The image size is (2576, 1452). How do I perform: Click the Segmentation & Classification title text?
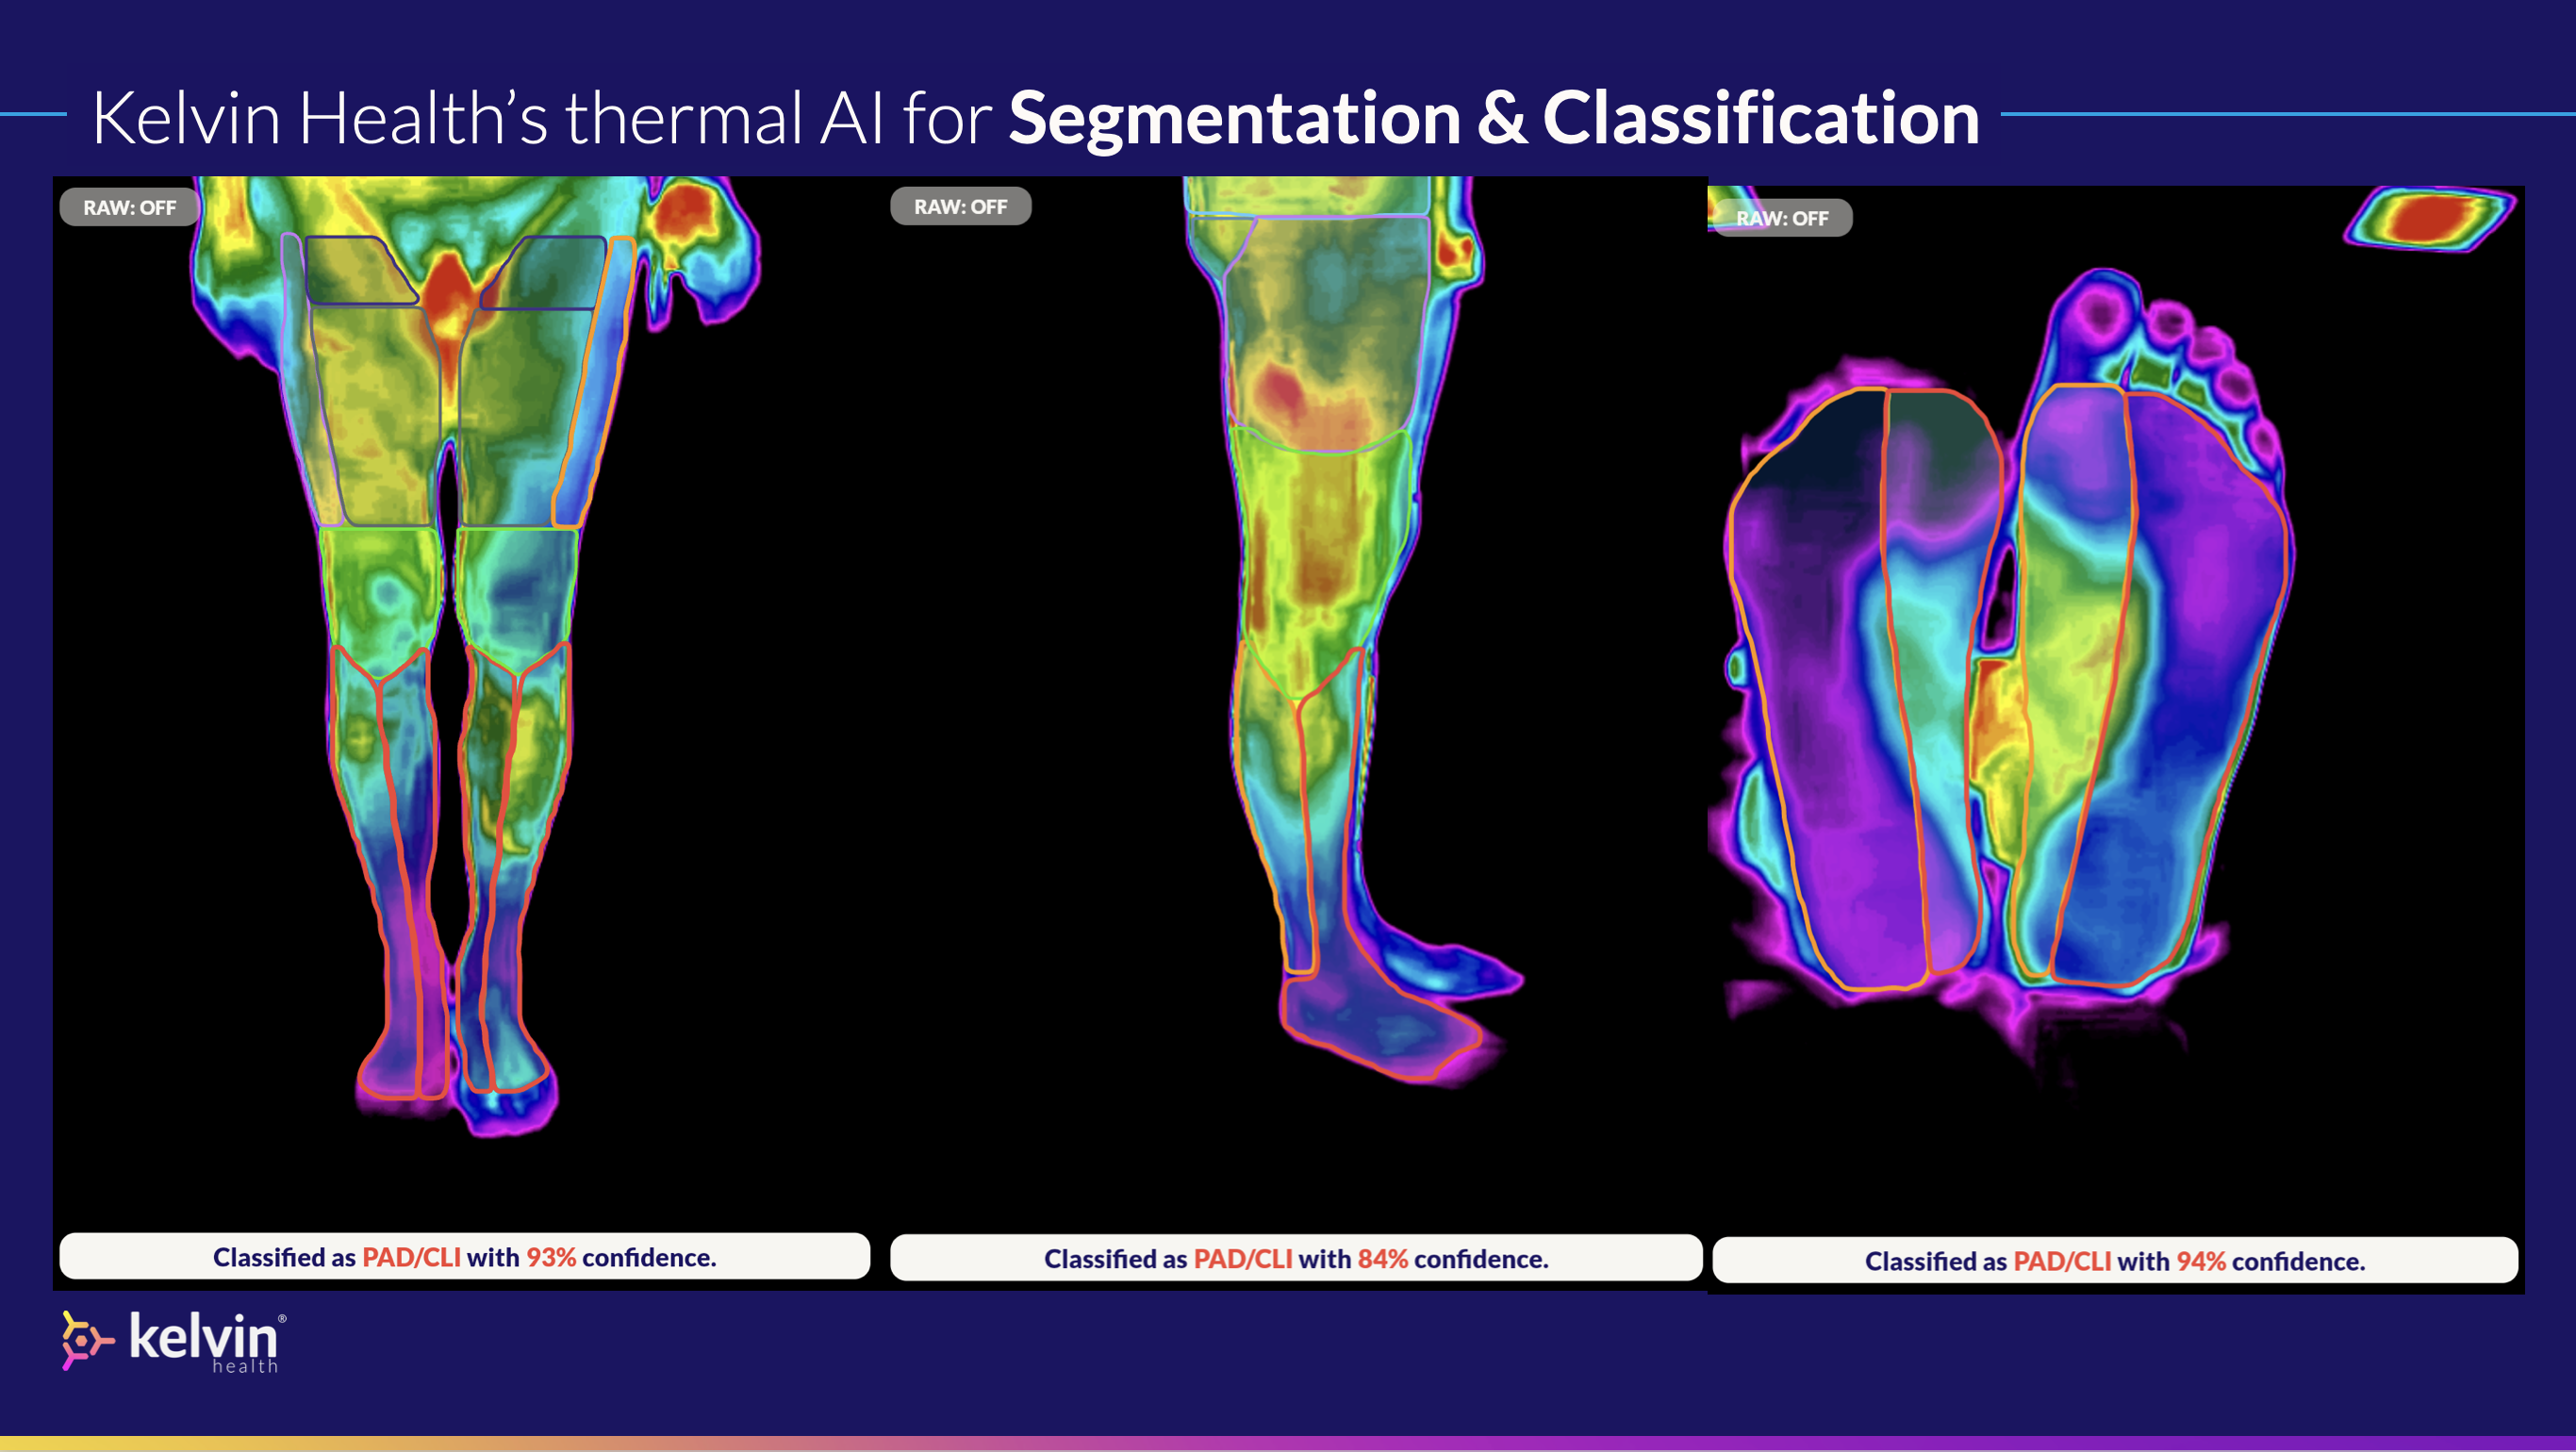(x=1493, y=118)
